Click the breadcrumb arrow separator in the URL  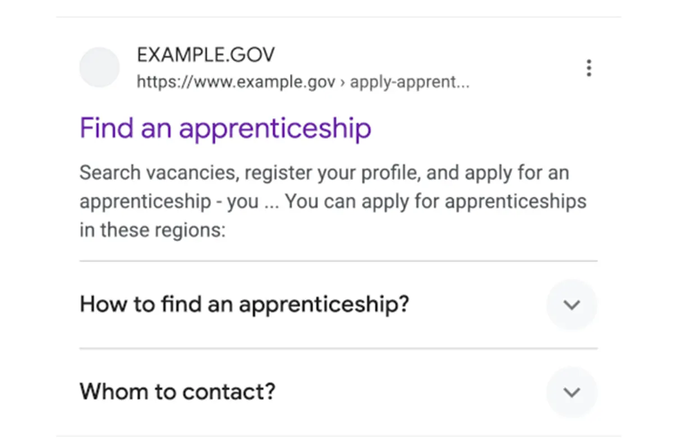pyautogui.click(x=343, y=83)
